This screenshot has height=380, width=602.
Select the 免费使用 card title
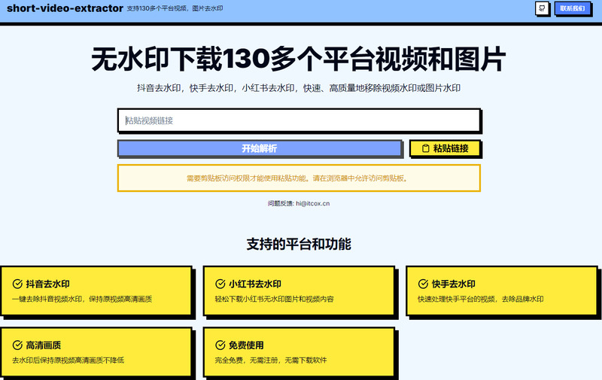point(246,345)
